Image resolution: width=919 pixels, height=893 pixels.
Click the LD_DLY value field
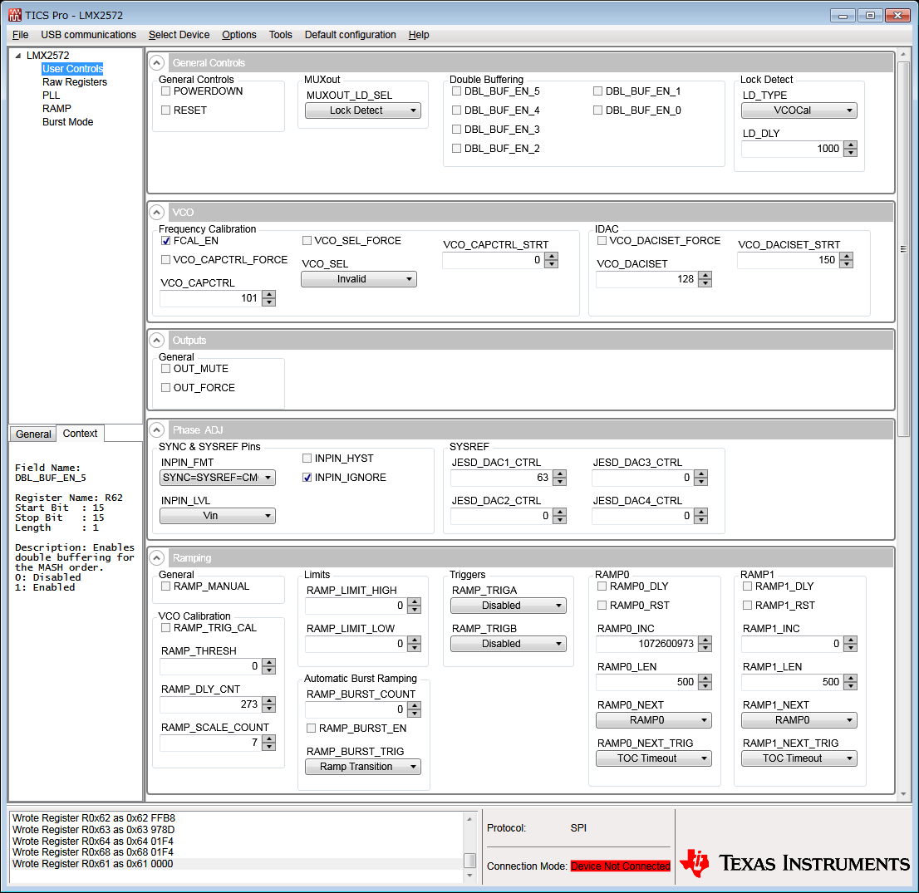coord(792,149)
